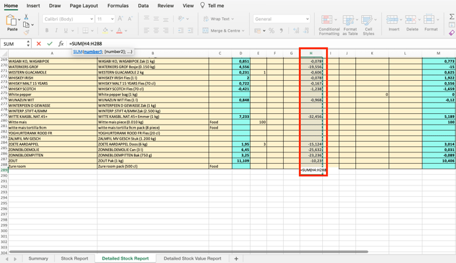456x263 pixels.
Task: Open the Draw ribbon tab
Action: click(55, 5)
